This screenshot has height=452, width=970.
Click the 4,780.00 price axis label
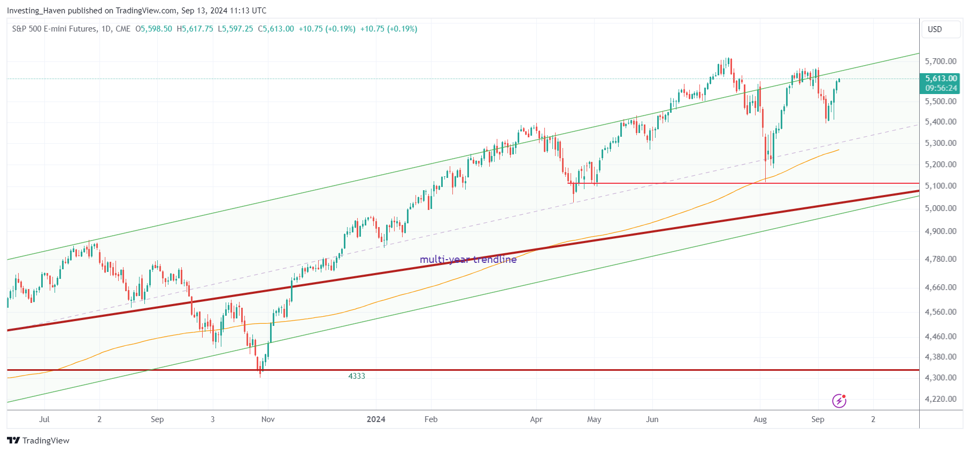point(941,259)
